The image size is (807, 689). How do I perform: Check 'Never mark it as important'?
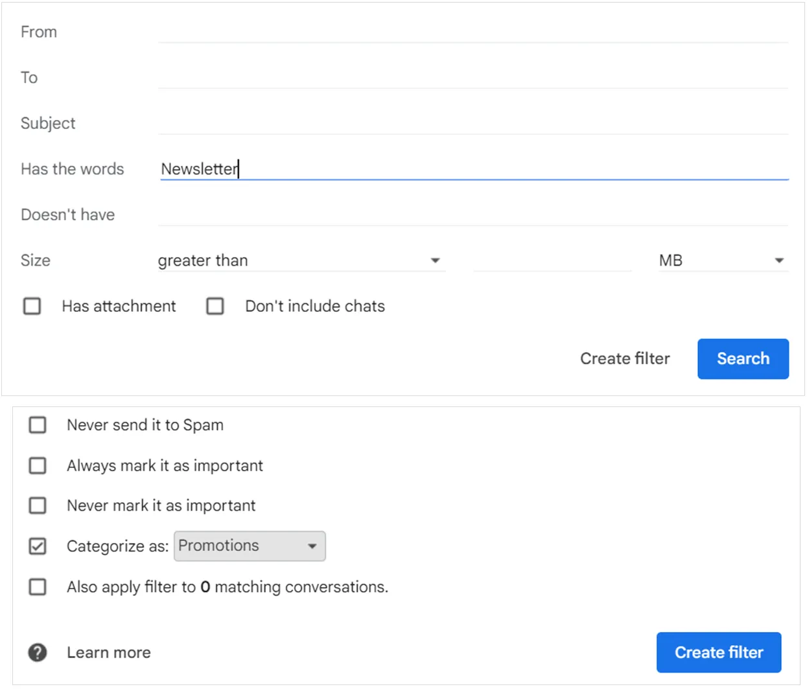(38, 506)
